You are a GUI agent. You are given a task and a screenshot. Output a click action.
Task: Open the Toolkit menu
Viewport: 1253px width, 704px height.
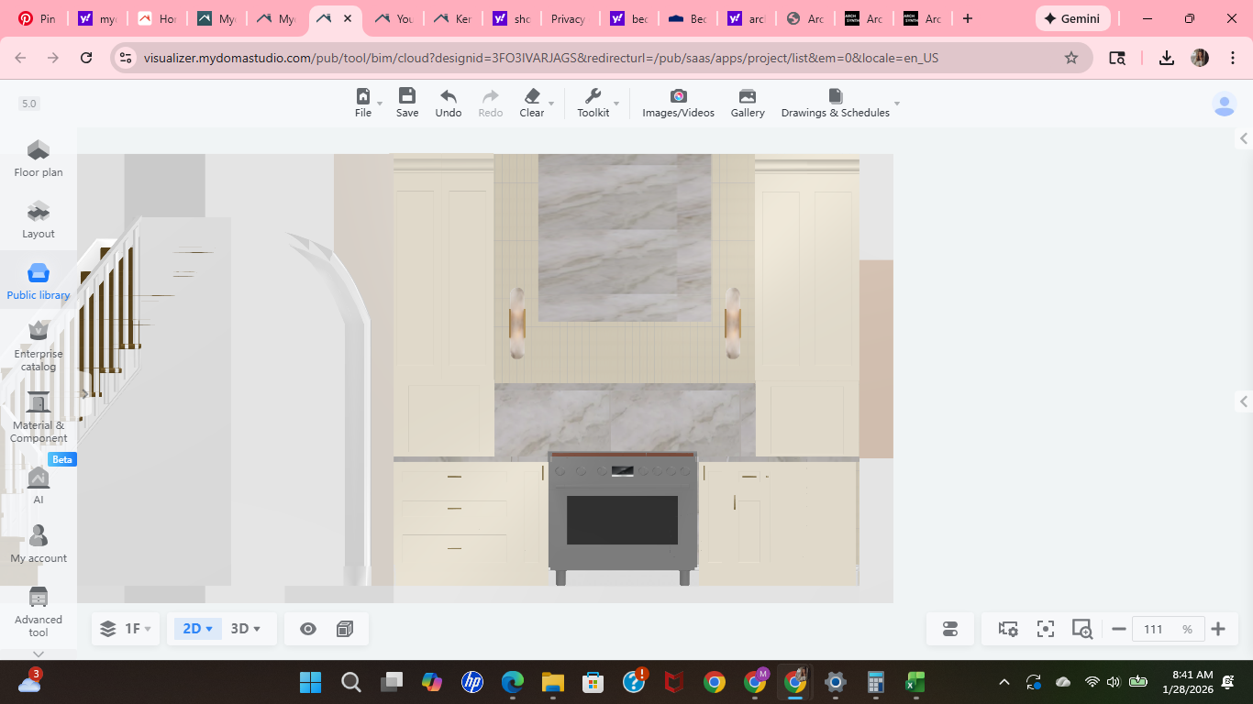593,102
